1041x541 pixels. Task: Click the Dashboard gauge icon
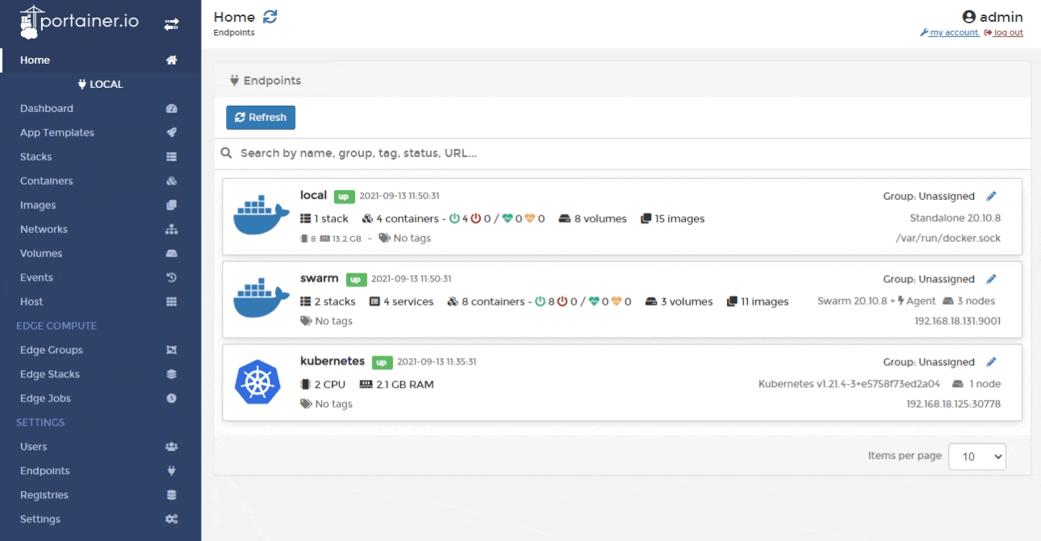pos(171,109)
